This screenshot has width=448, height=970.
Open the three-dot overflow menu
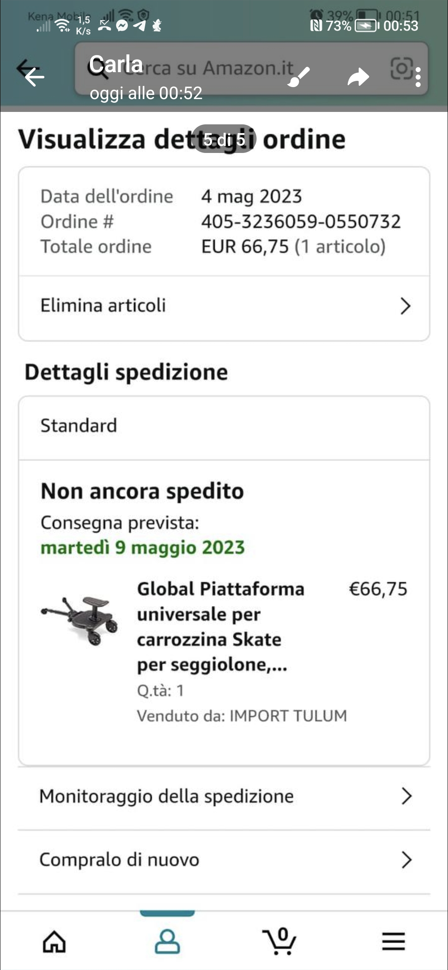point(418,77)
